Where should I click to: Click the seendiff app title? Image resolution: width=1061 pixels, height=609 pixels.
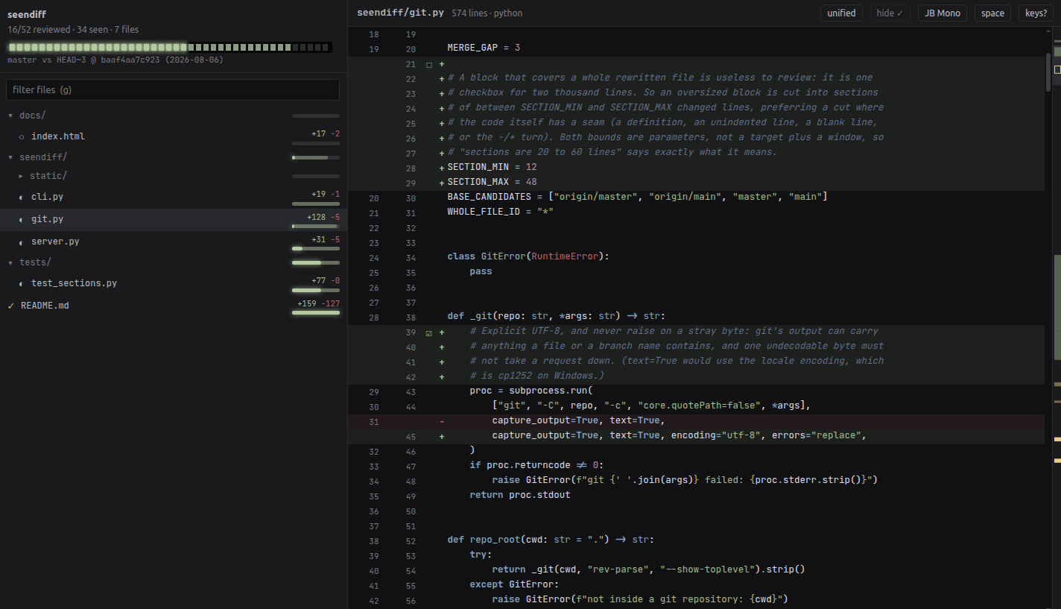pos(28,14)
